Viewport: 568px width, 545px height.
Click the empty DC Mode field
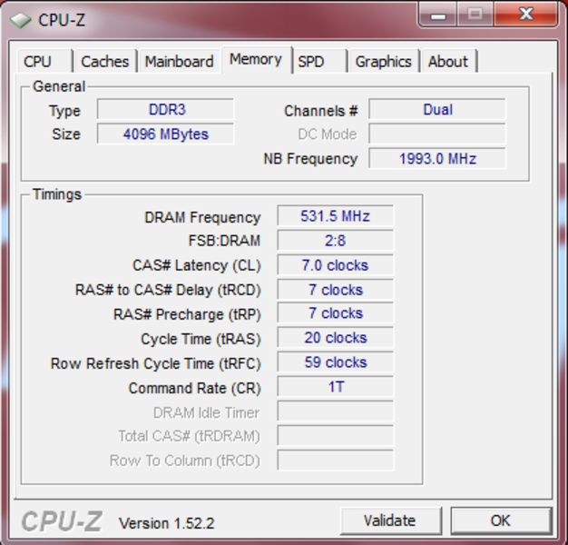click(437, 134)
